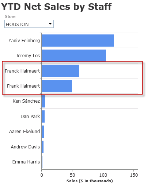The width and height of the screenshot is (147, 184).
Task: Click the 100 tick label on the axis
Action: (x=103, y=175)
